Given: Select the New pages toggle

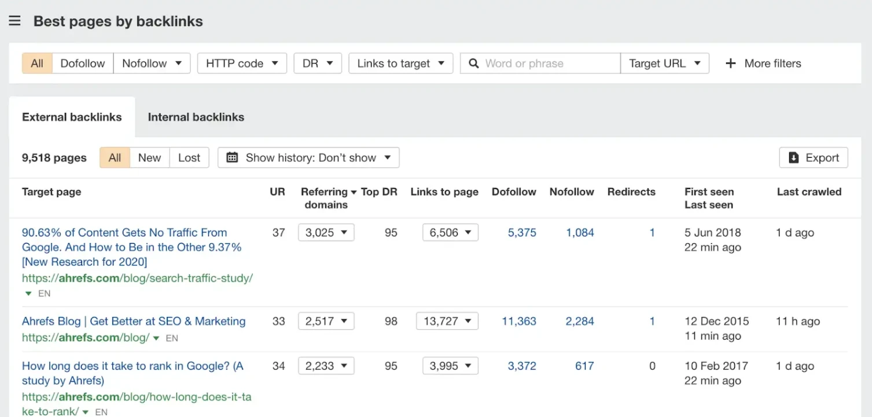Looking at the screenshot, I should tap(149, 158).
